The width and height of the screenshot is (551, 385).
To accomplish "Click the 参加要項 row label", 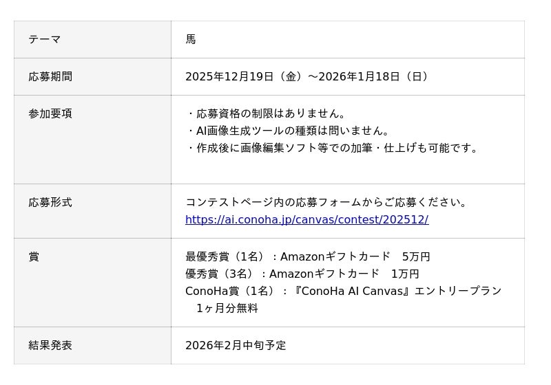I will click(50, 114).
